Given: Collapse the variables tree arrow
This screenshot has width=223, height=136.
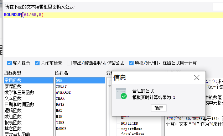Looking at the screenshot, I should (110, 86).
